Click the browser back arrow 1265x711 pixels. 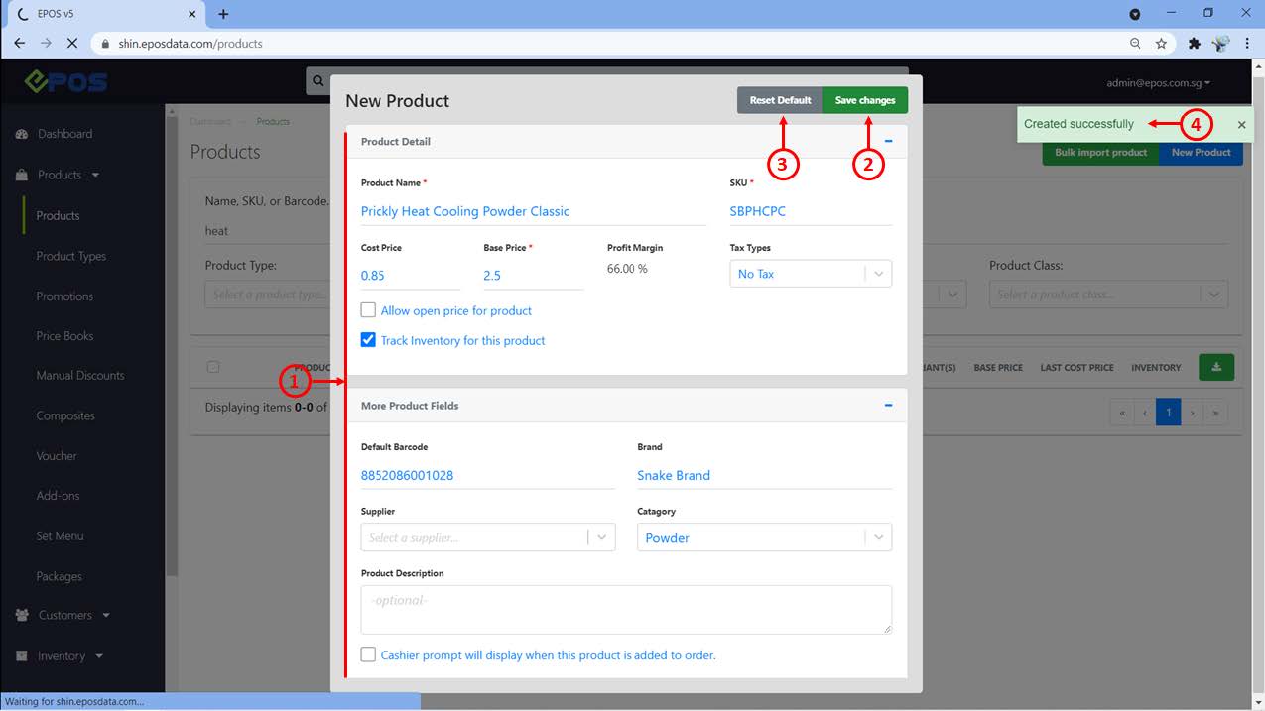click(20, 44)
